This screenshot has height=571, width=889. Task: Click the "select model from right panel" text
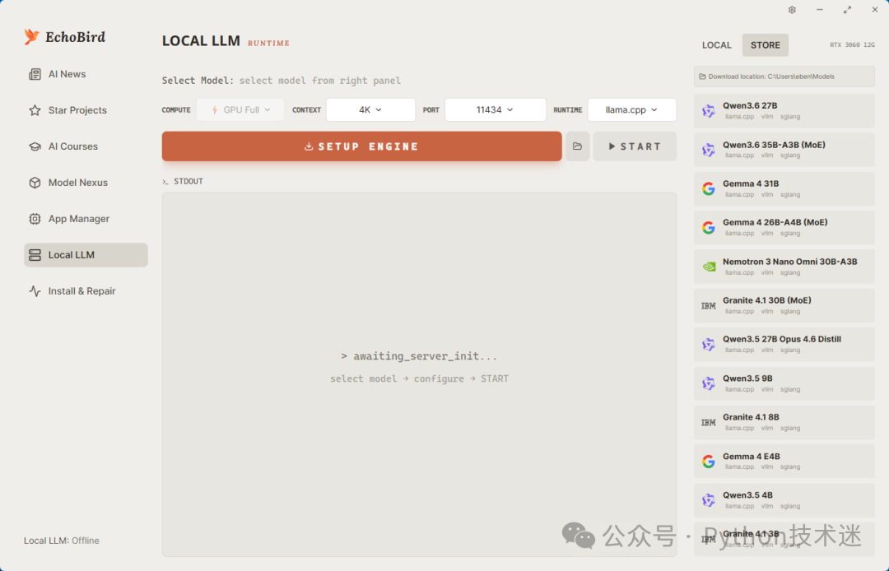point(319,81)
